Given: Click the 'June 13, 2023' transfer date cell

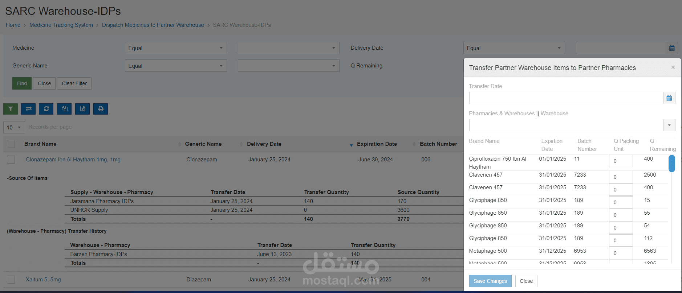Looking at the screenshot, I should pyautogui.click(x=274, y=254).
